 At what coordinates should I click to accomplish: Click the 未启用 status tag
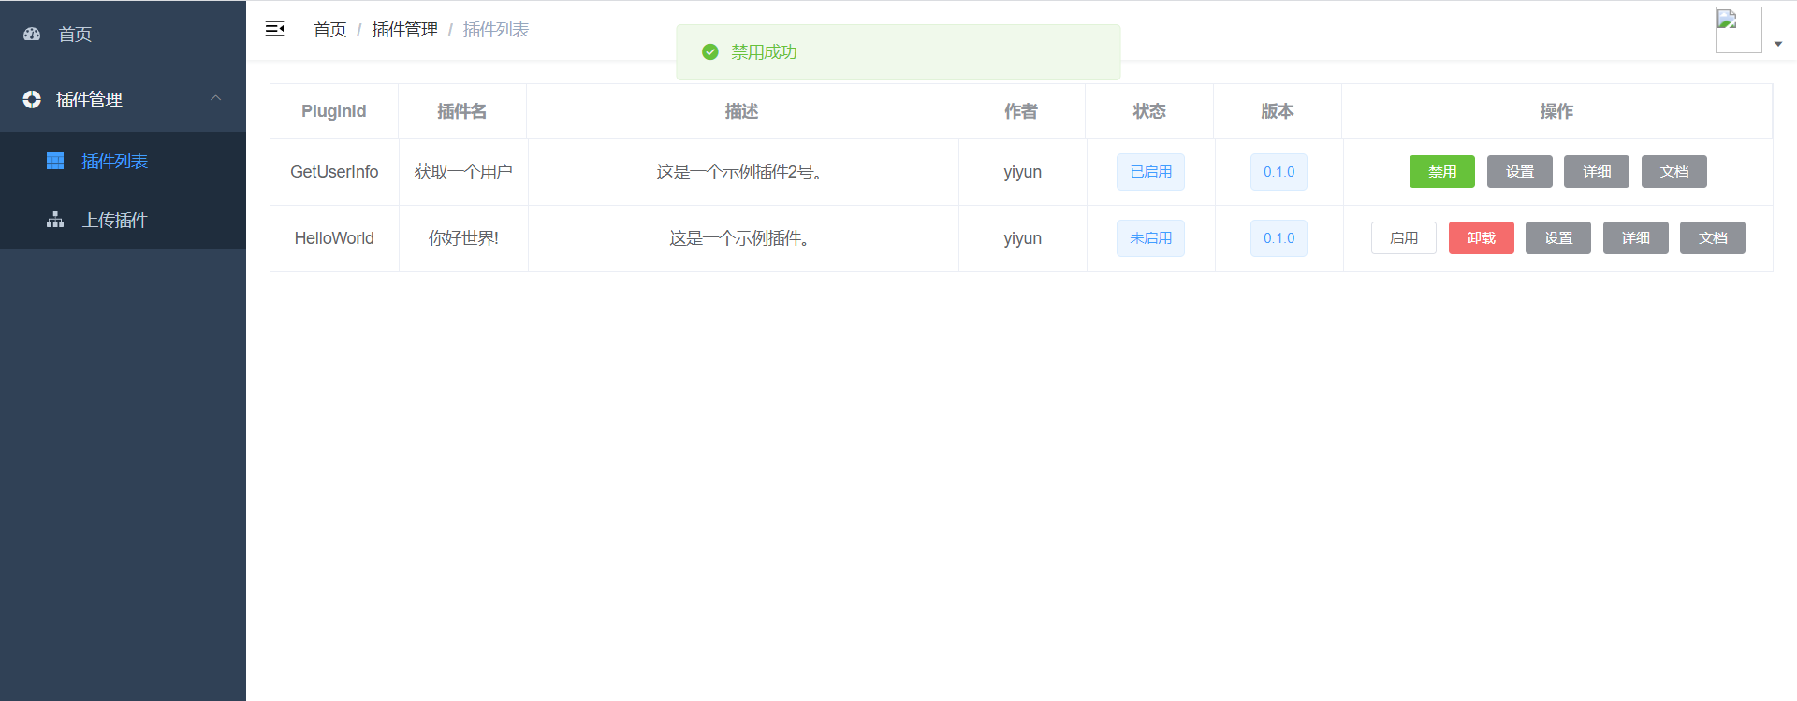[x=1150, y=238]
